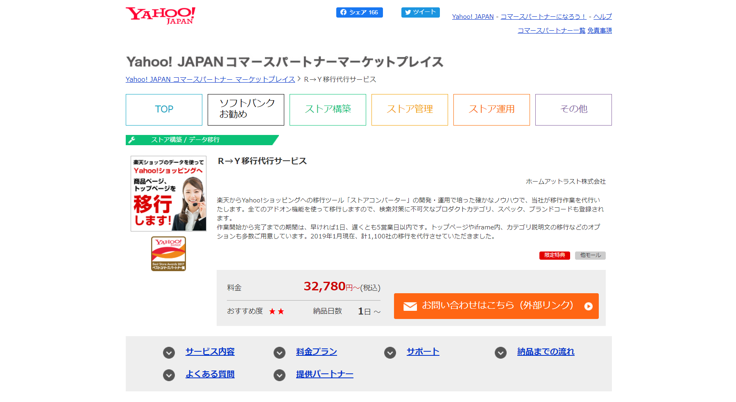Expand the 料金プラン chevron icon
The width and height of the screenshot is (736, 402).
pos(279,353)
